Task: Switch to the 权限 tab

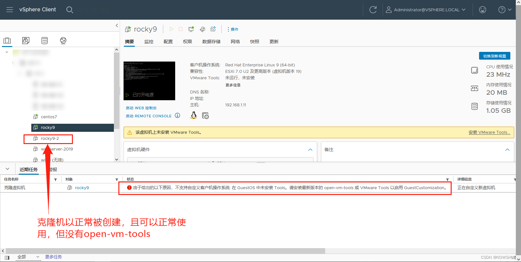Action: click(187, 42)
